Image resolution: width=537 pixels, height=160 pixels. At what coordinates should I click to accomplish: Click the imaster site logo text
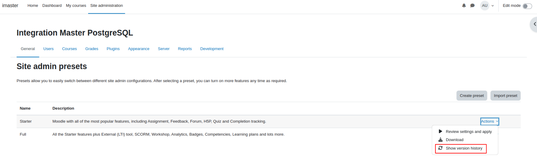pos(10,6)
